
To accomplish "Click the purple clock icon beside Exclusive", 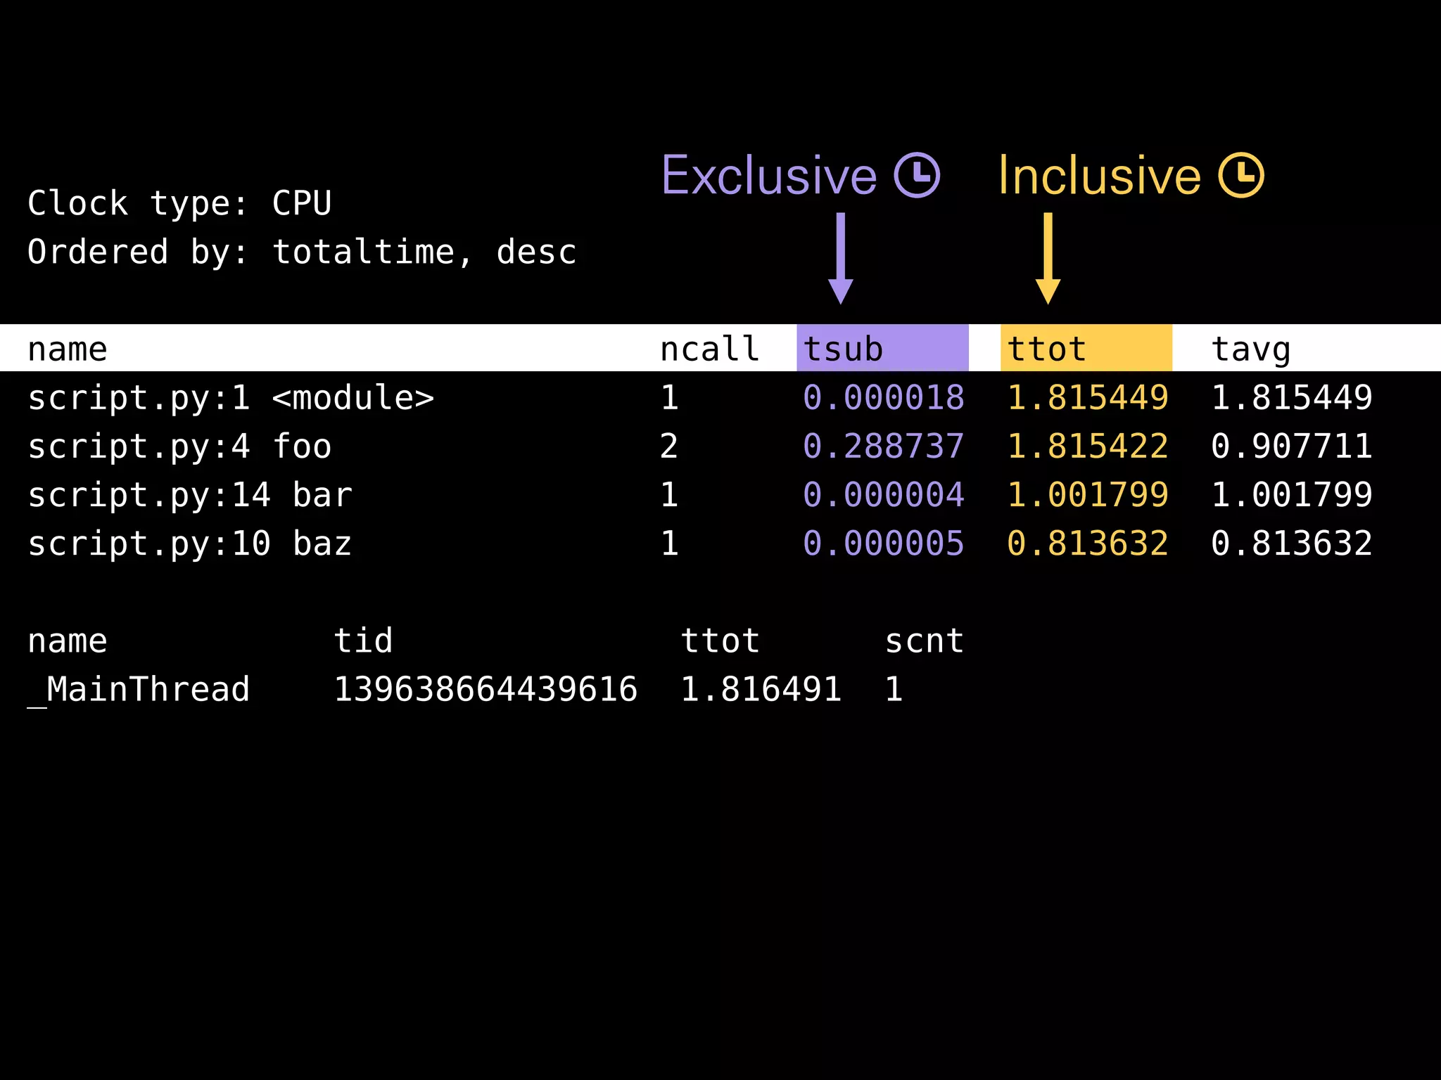I will (917, 175).
